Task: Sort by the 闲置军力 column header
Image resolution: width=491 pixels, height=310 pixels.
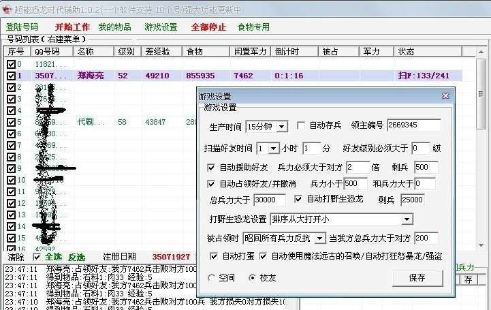Action: coord(250,51)
